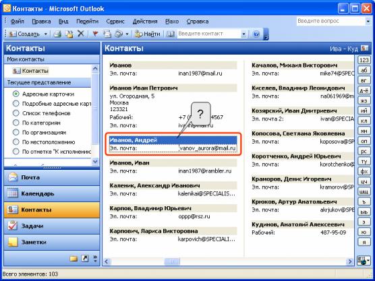Image resolution: width=375 pixels, height=281 pixels.
Task: Select Адресные карточки view radio
Action: [16, 94]
